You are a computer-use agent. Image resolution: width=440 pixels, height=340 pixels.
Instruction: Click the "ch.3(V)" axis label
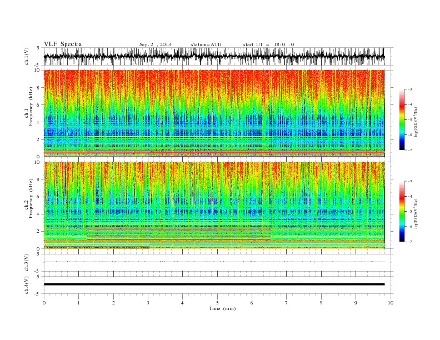(x=27, y=263)
